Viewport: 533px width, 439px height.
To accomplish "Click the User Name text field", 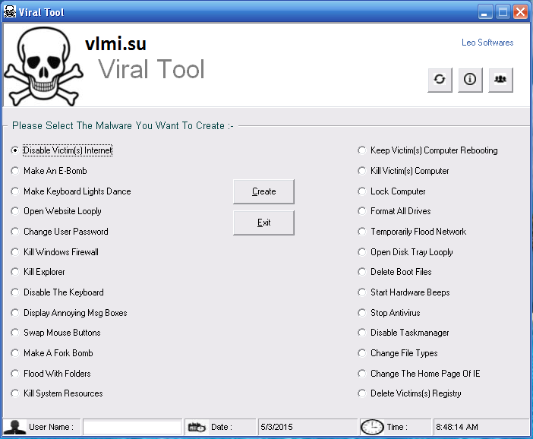I will click(x=132, y=427).
